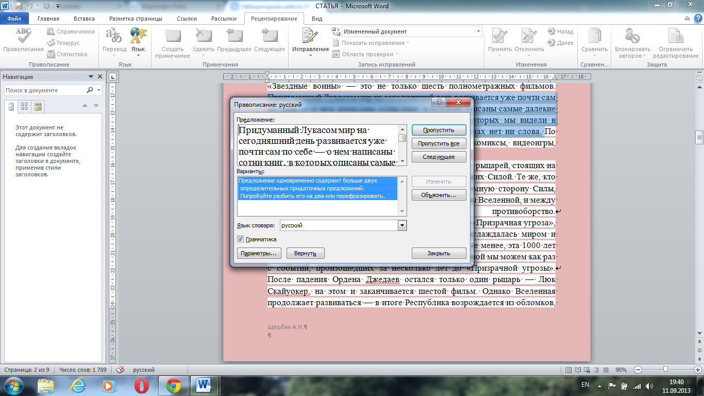The height and width of the screenshot is (396, 704).
Task: Switch navigation pane to search results
Action: tap(38, 106)
